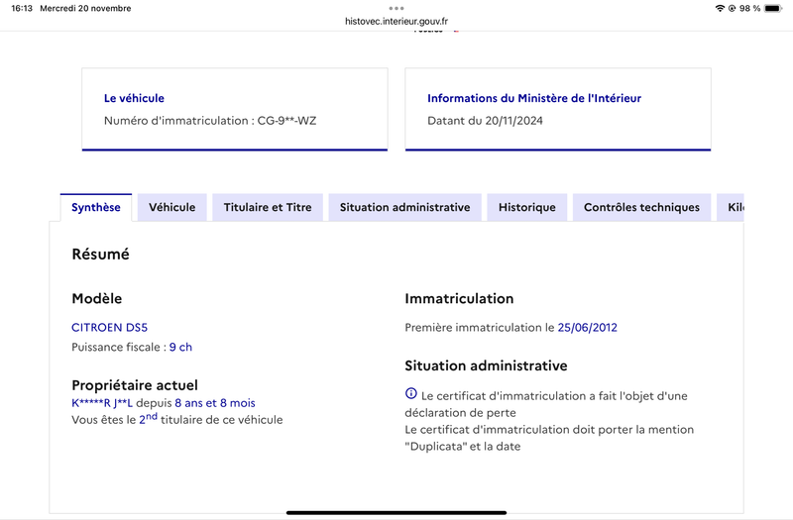Click the owner name K*****R J**L
793x520 pixels.
(x=102, y=403)
